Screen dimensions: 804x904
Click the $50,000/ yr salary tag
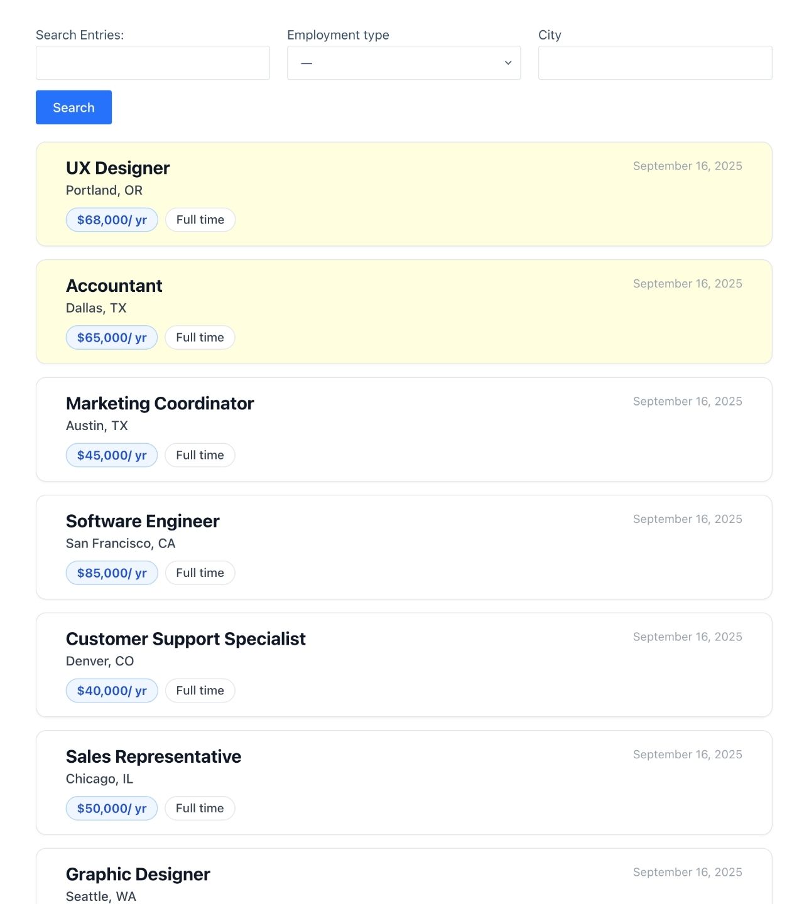(x=112, y=809)
